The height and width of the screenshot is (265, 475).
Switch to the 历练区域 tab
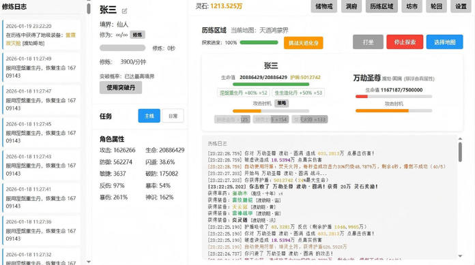[x=382, y=6]
